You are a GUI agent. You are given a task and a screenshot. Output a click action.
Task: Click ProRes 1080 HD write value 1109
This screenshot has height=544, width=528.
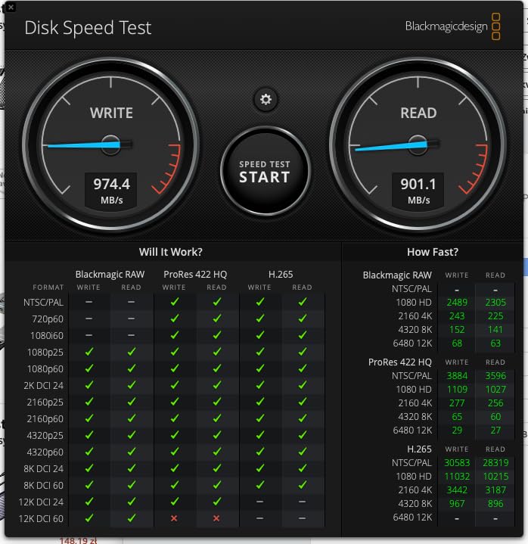coord(457,389)
